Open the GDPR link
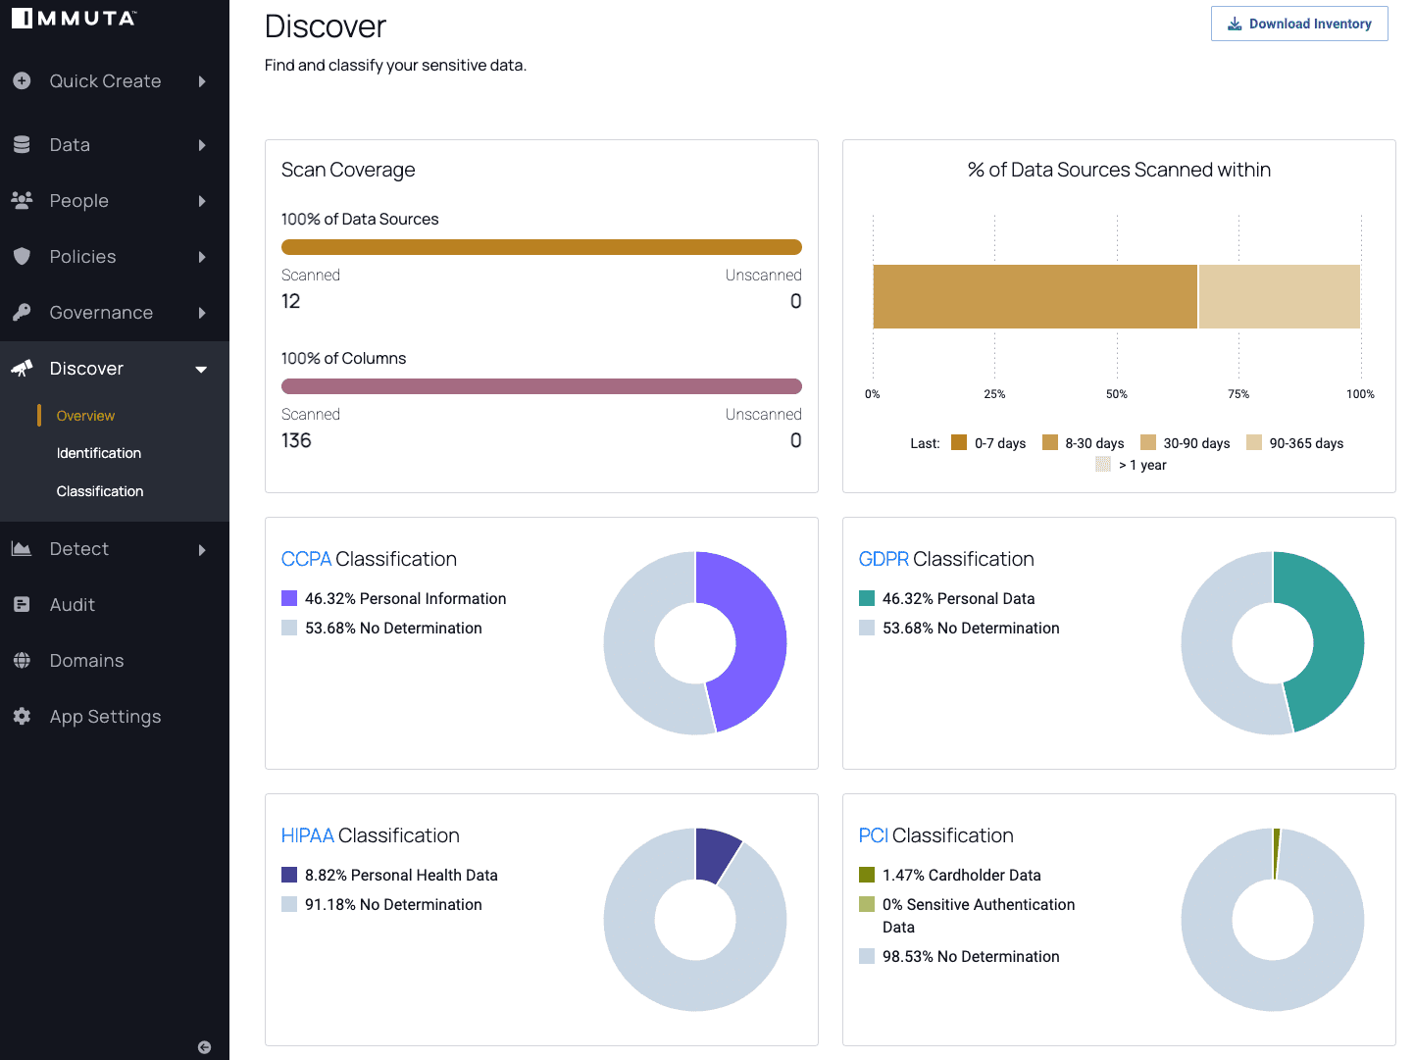This screenshot has width=1414, height=1060. (x=884, y=559)
